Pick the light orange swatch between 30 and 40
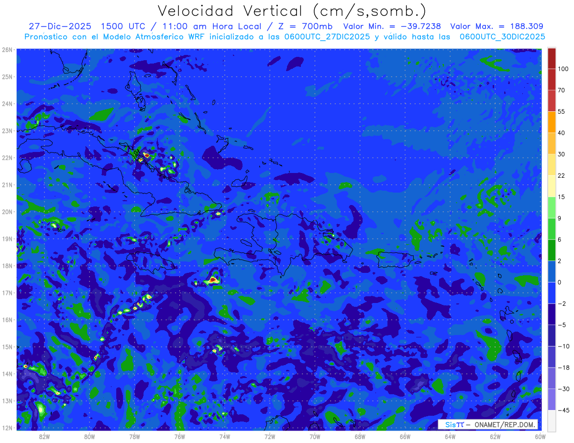 tap(552, 143)
